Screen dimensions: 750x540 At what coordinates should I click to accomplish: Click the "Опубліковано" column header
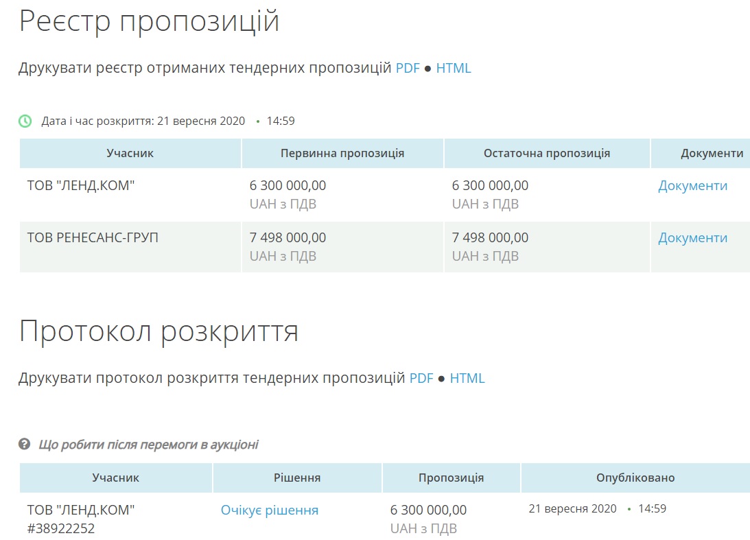click(x=635, y=478)
